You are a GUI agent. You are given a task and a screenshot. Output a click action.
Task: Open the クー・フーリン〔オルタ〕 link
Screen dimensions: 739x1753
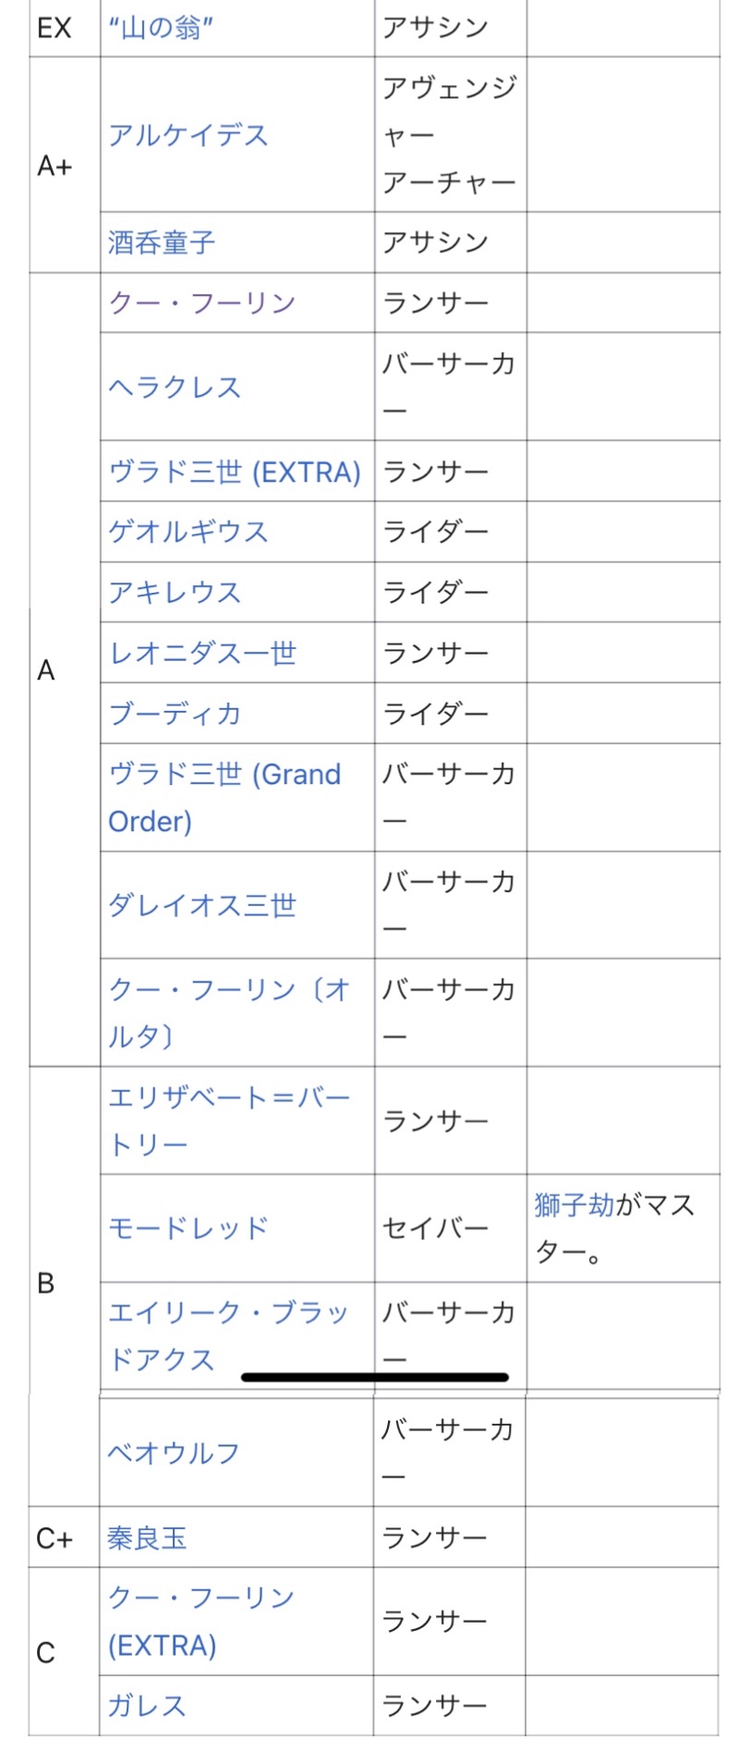tap(229, 1012)
